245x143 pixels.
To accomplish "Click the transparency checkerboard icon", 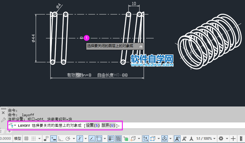I will (118, 139).
